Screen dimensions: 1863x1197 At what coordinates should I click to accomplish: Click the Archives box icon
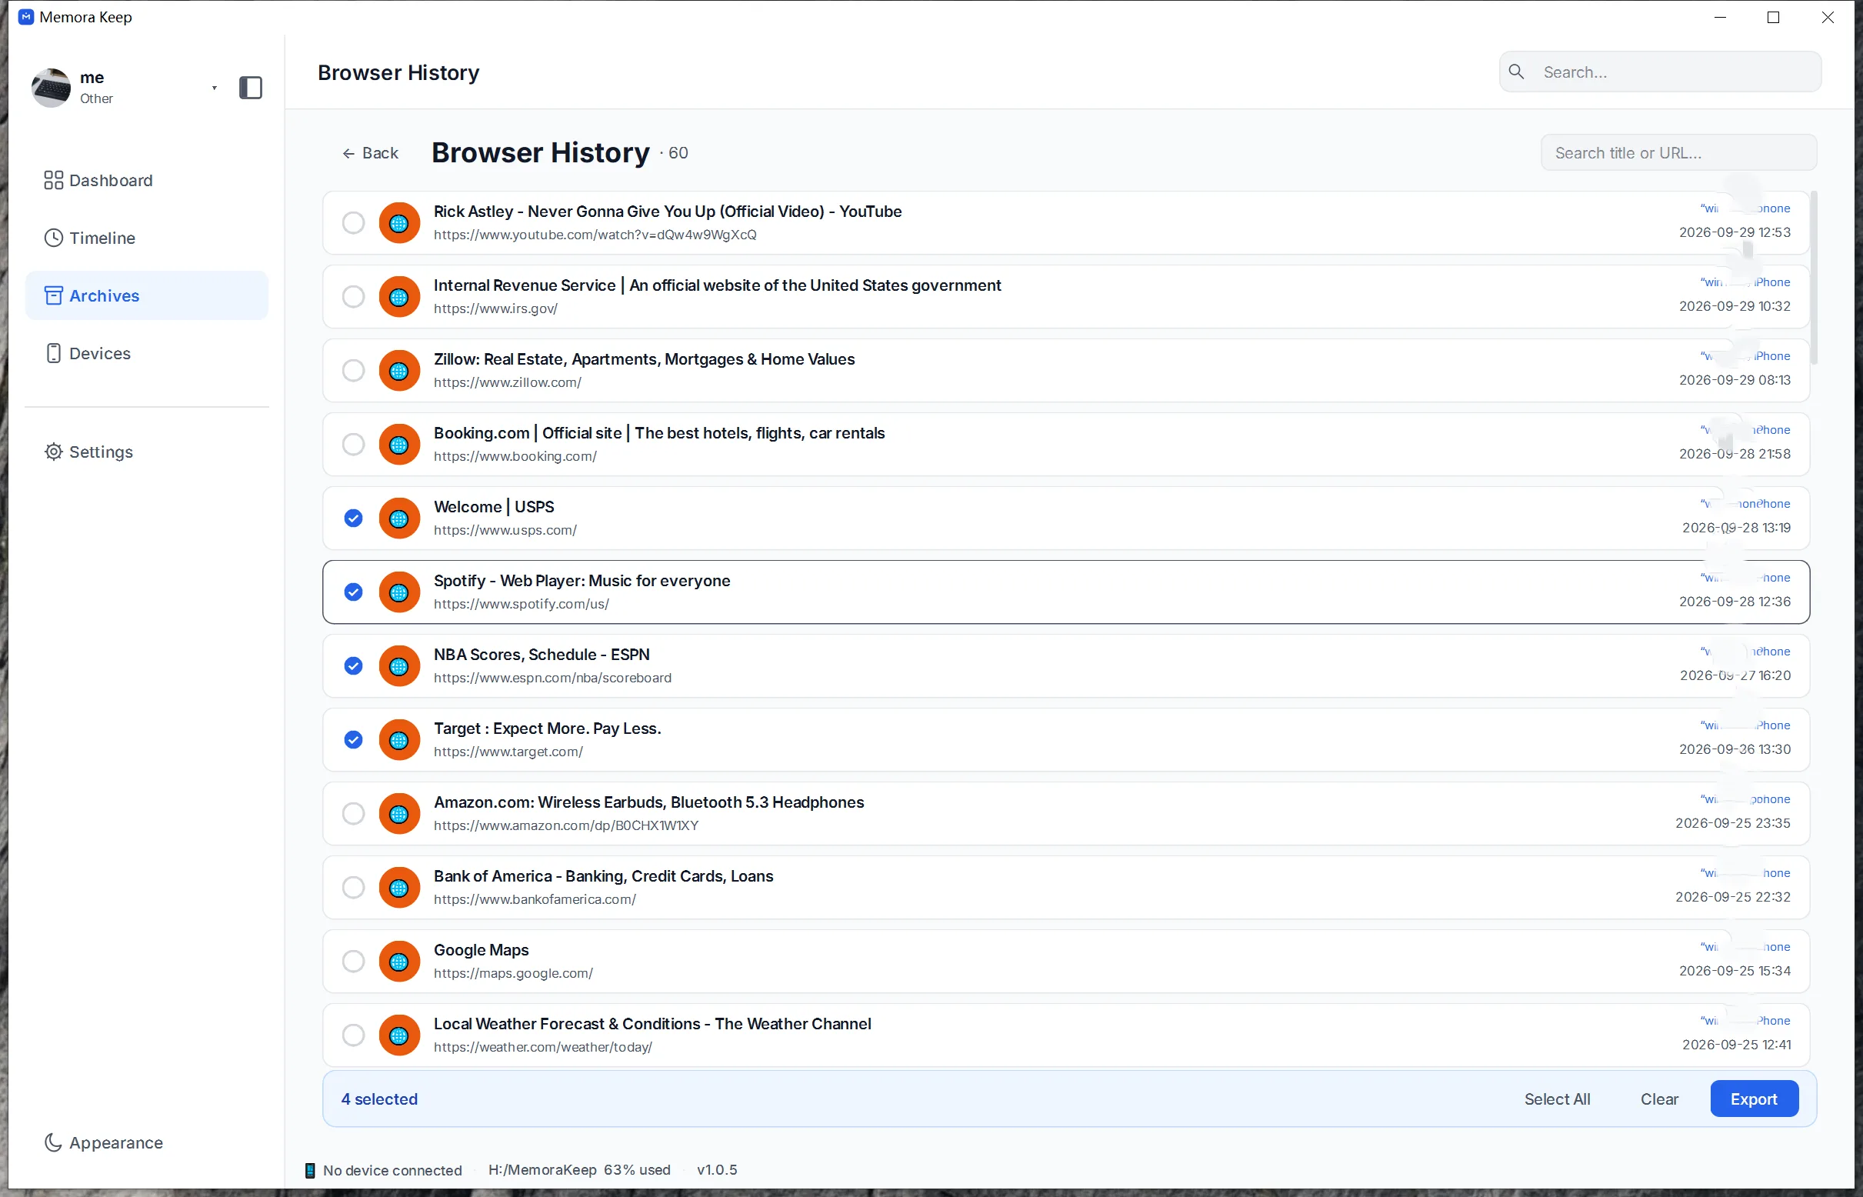coord(53,295)
